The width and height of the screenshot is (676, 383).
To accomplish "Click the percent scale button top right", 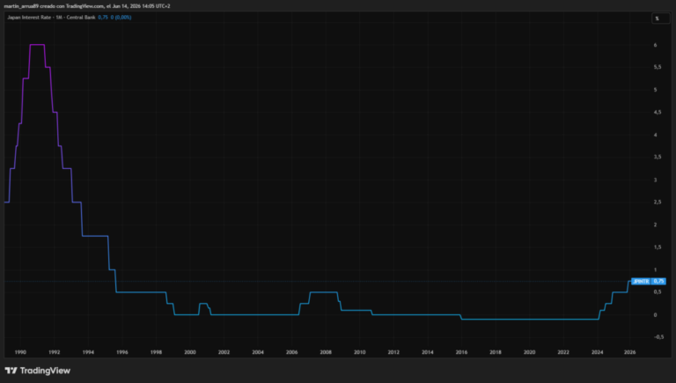I will point(660,18).
